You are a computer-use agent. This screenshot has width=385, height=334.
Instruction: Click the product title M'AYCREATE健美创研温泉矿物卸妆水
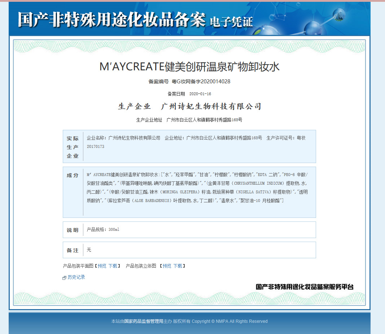click(x=189, y=67)
